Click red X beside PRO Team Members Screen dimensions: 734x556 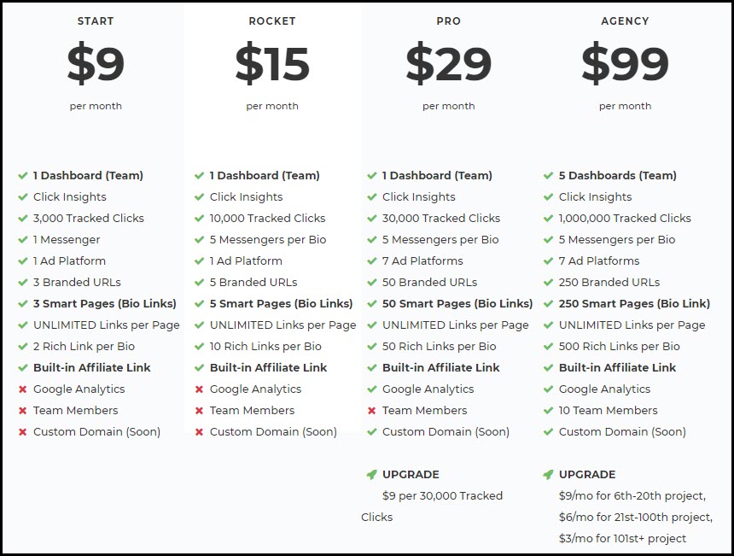(x=371, y=411)
